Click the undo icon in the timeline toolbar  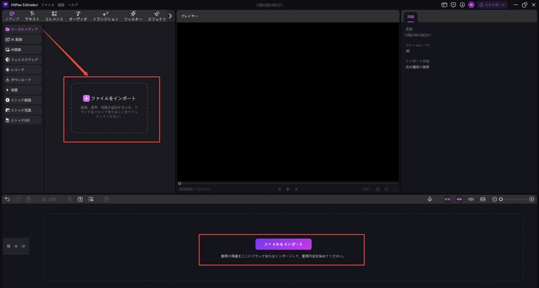7,199
